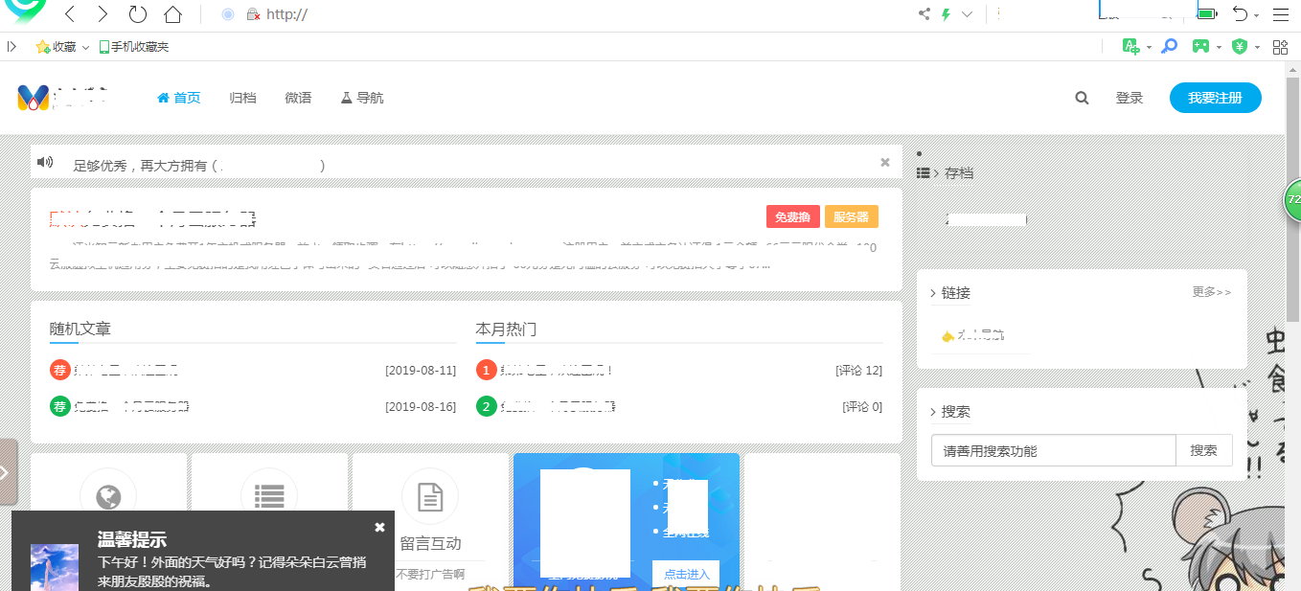Expand the 链接 section chevron

tap(934, 292)
